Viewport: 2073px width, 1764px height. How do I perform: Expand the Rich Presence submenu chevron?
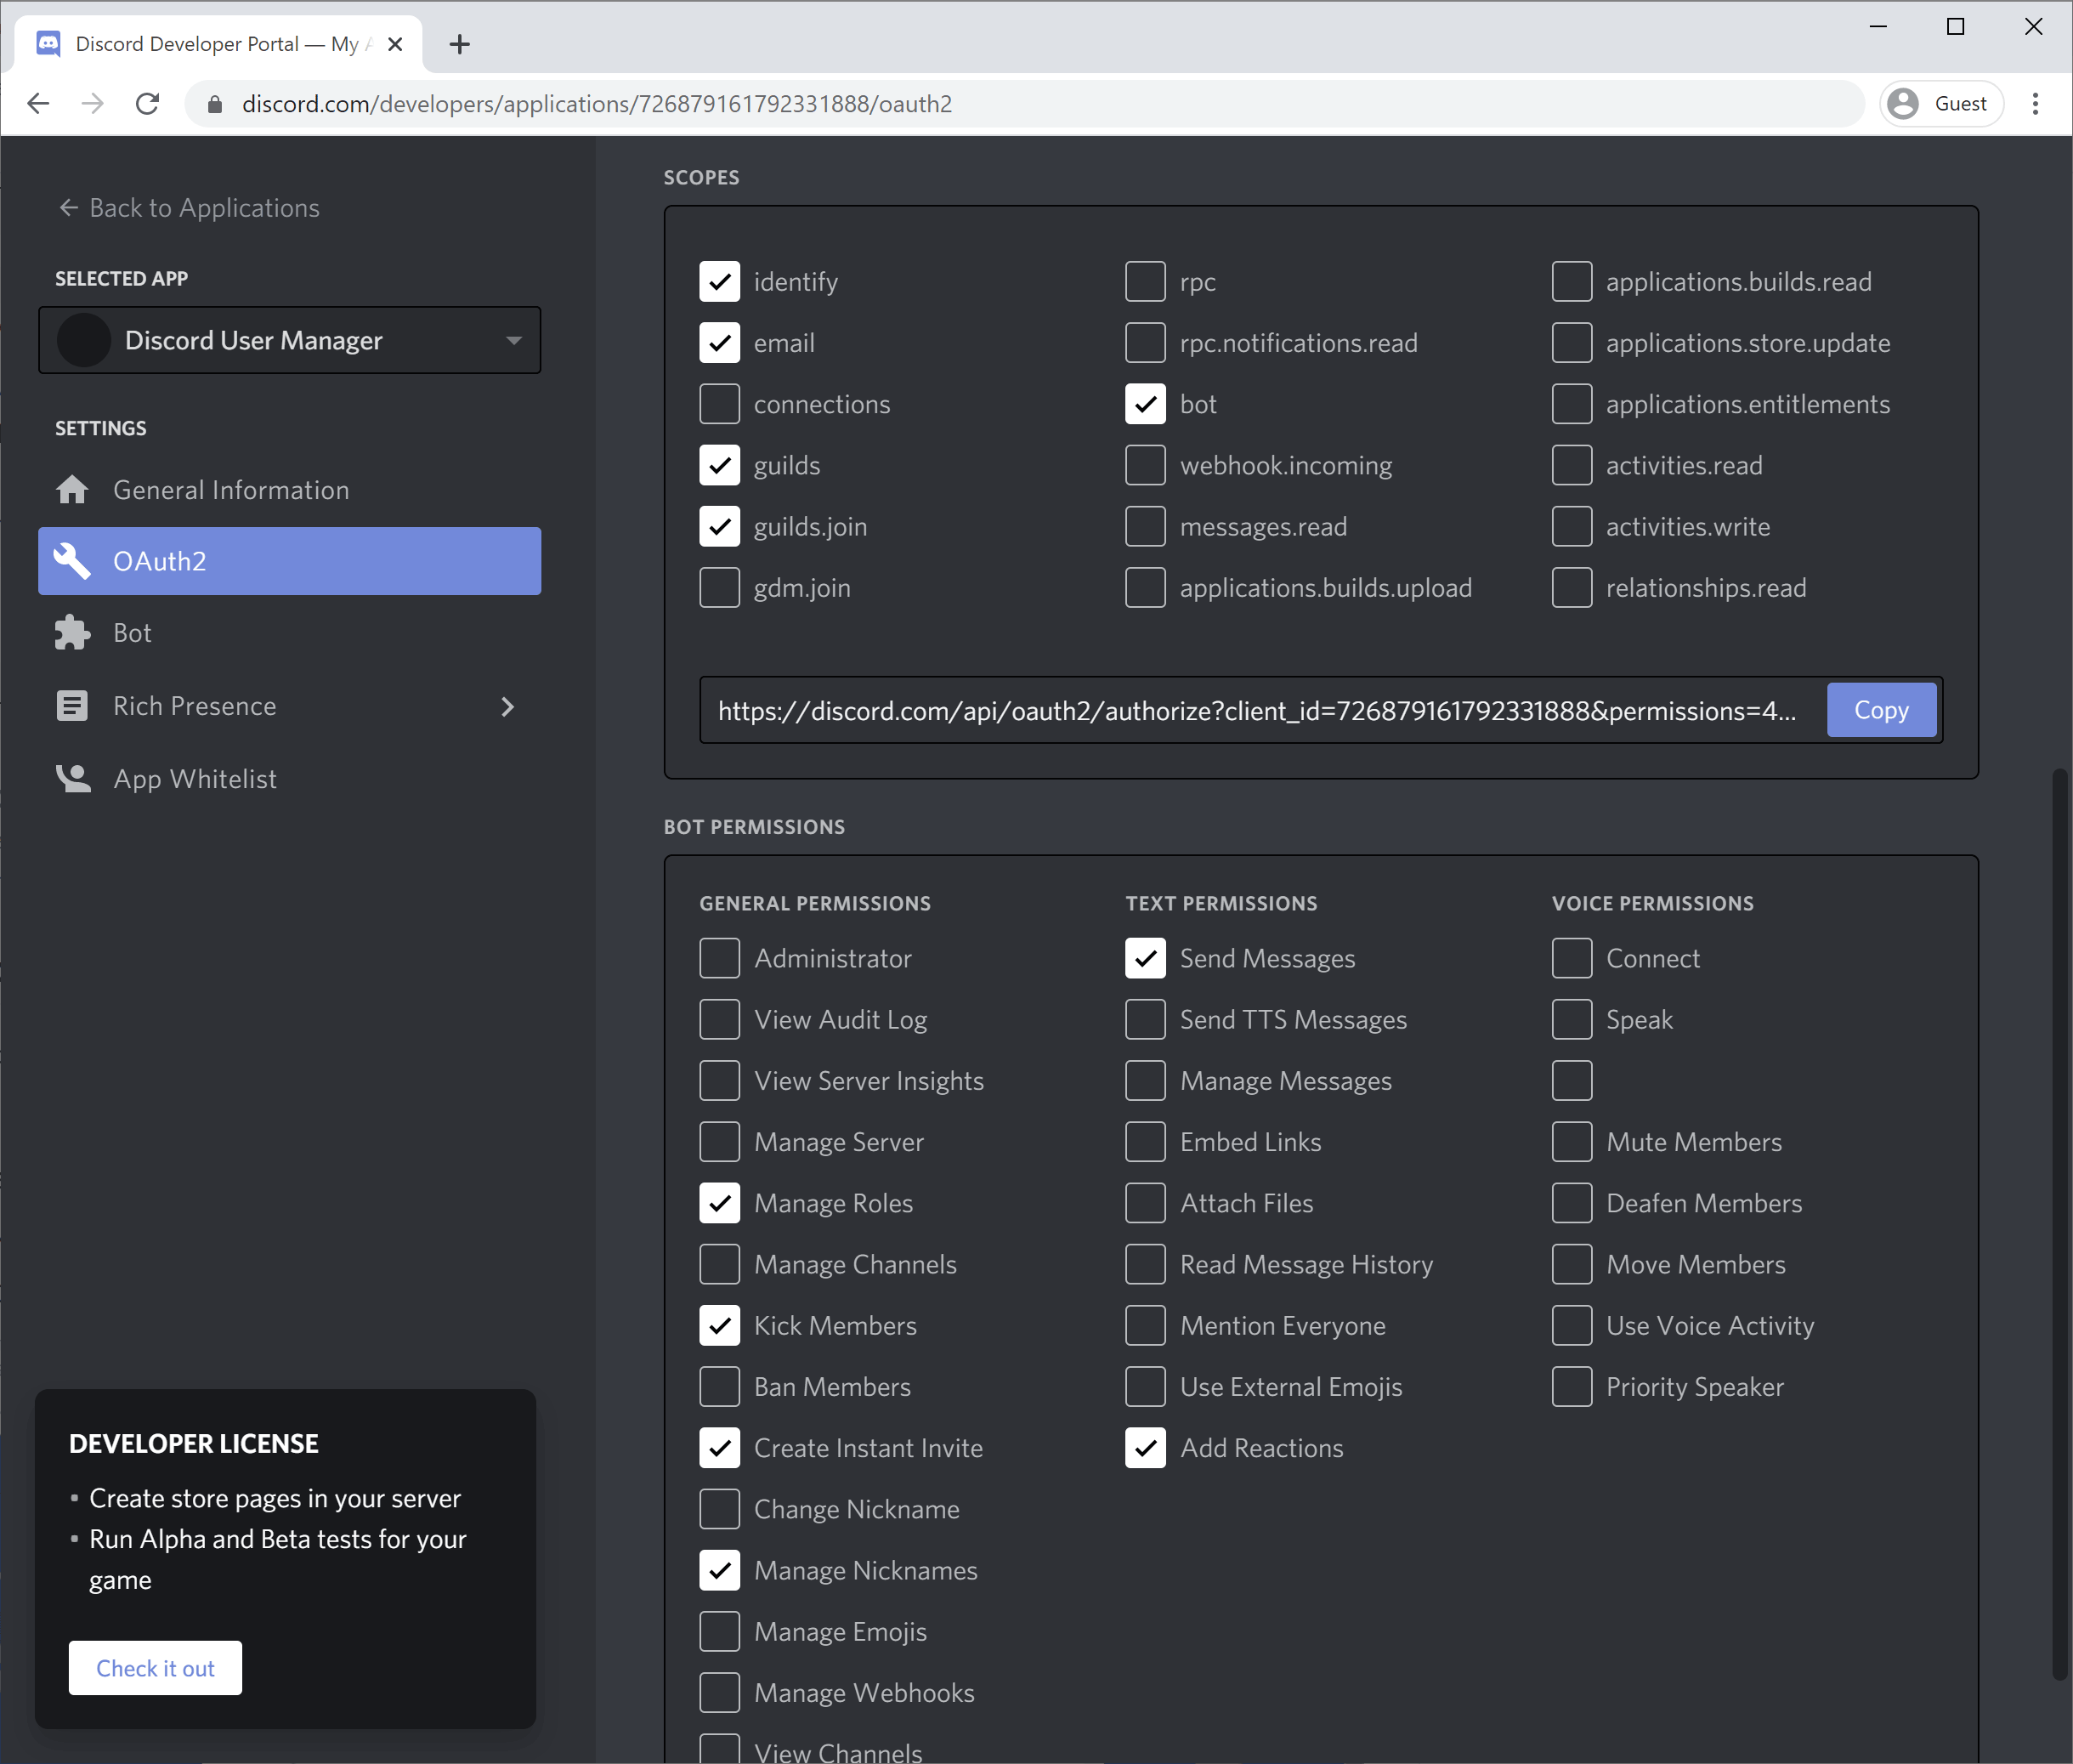click(507, 706)
